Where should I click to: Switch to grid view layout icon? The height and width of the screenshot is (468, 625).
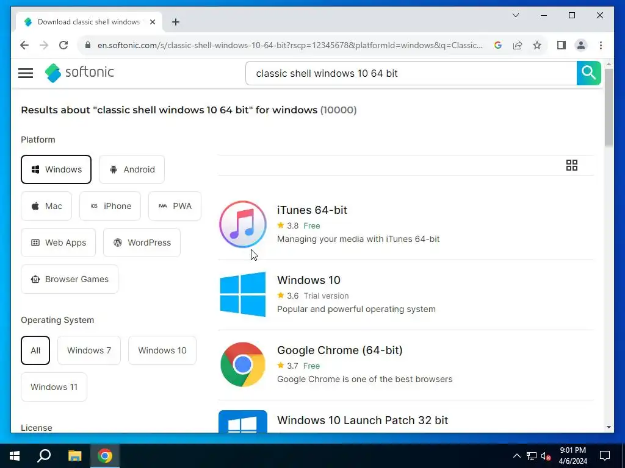pos(571,165)
